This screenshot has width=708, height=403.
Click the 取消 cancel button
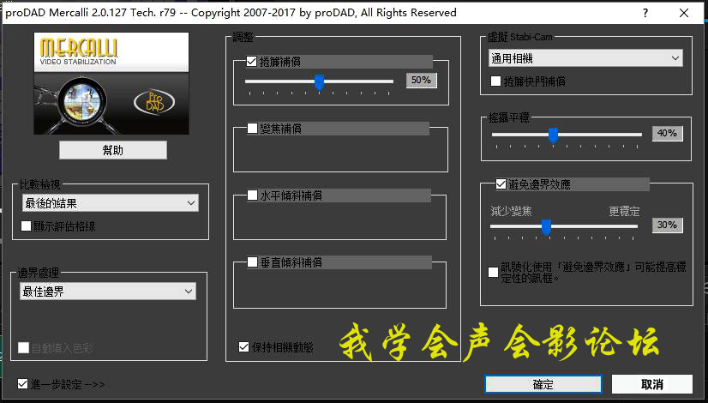click(652, 384)
